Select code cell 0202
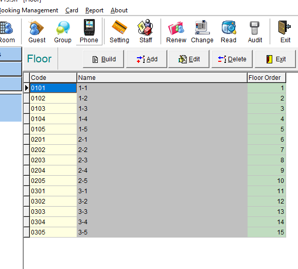 [53, 150]
